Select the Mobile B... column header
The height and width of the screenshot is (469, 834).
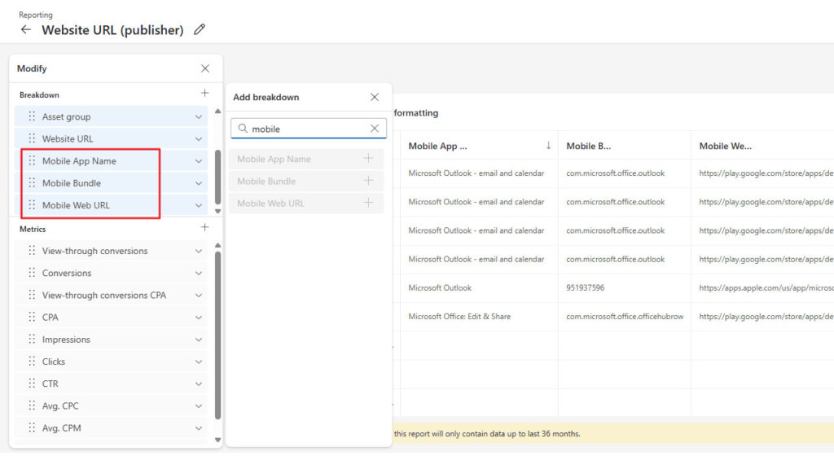pyautogui.click(x=625, y=146)
